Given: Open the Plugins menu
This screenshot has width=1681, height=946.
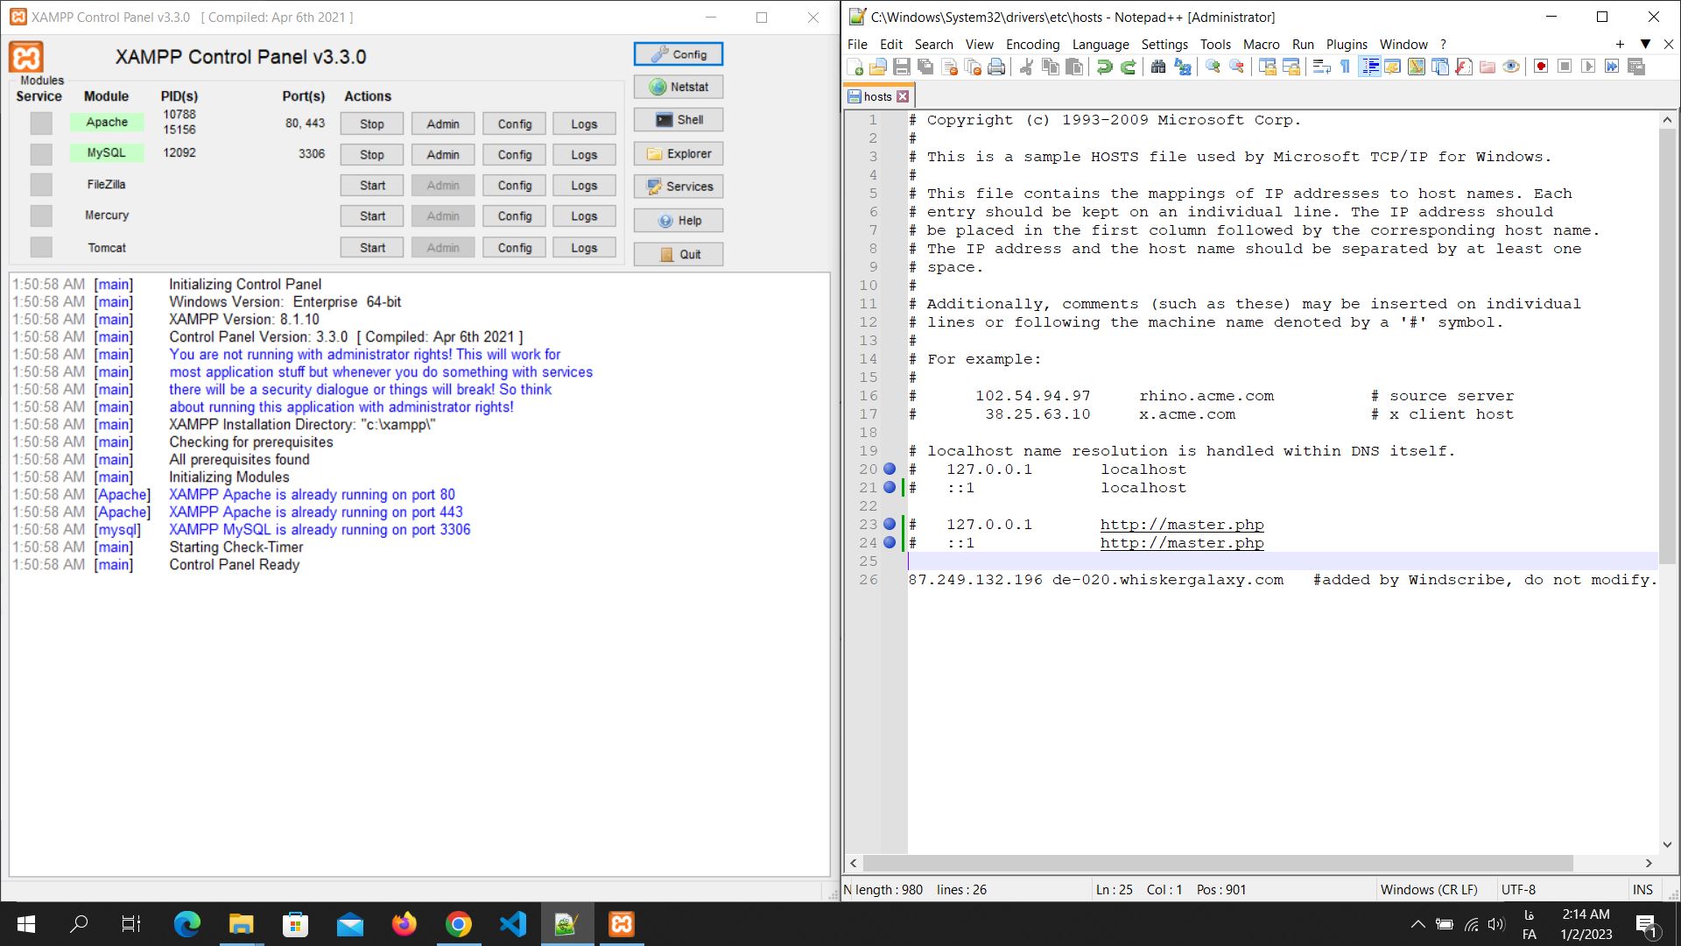Looking at the screenshot, I should 1346,44.
